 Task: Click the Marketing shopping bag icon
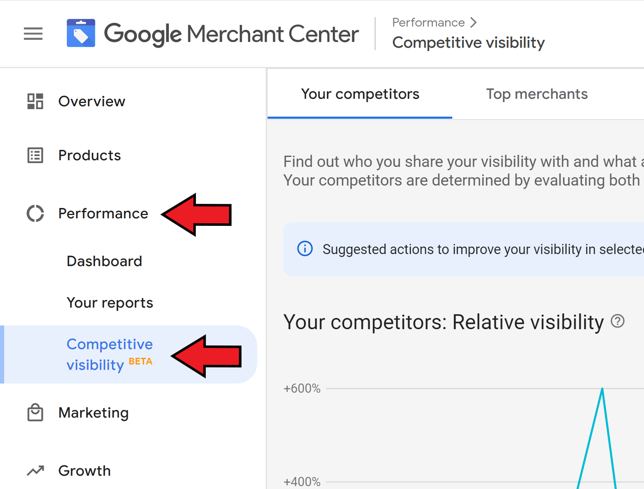(35, 413)
